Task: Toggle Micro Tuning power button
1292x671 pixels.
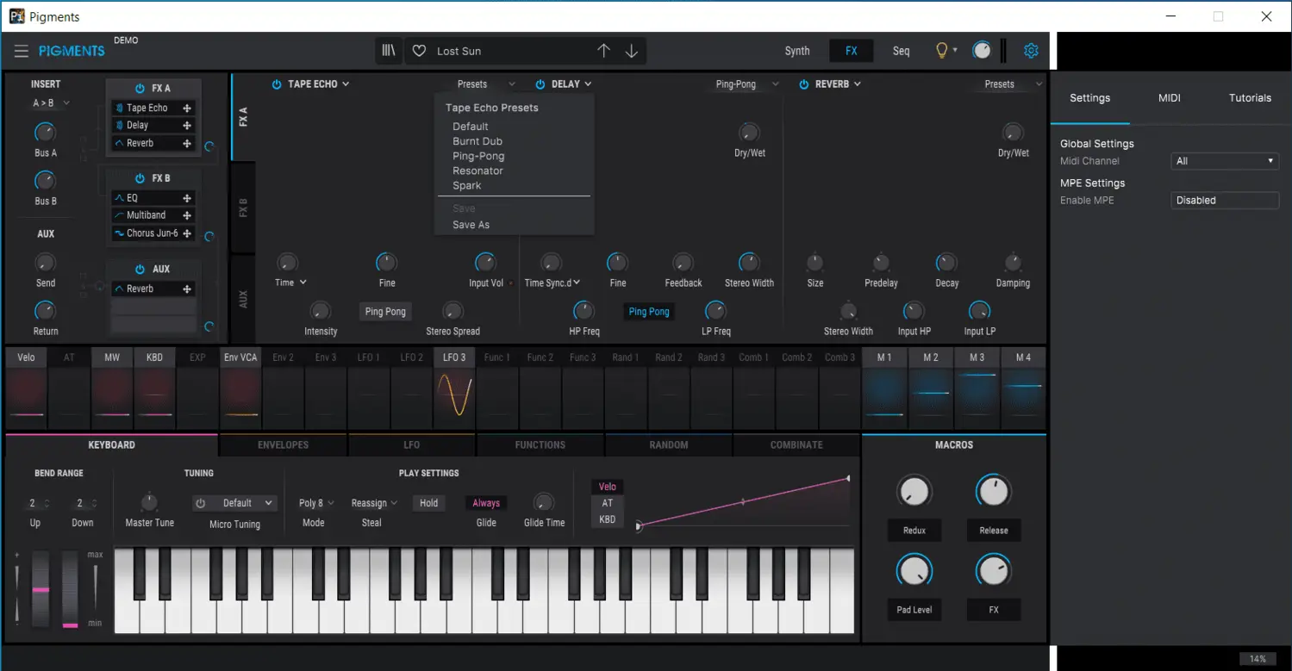Action: (x=201, y=503)
